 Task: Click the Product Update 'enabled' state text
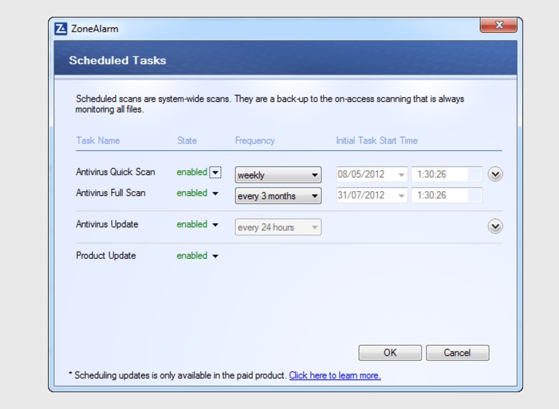pos(192,256)
